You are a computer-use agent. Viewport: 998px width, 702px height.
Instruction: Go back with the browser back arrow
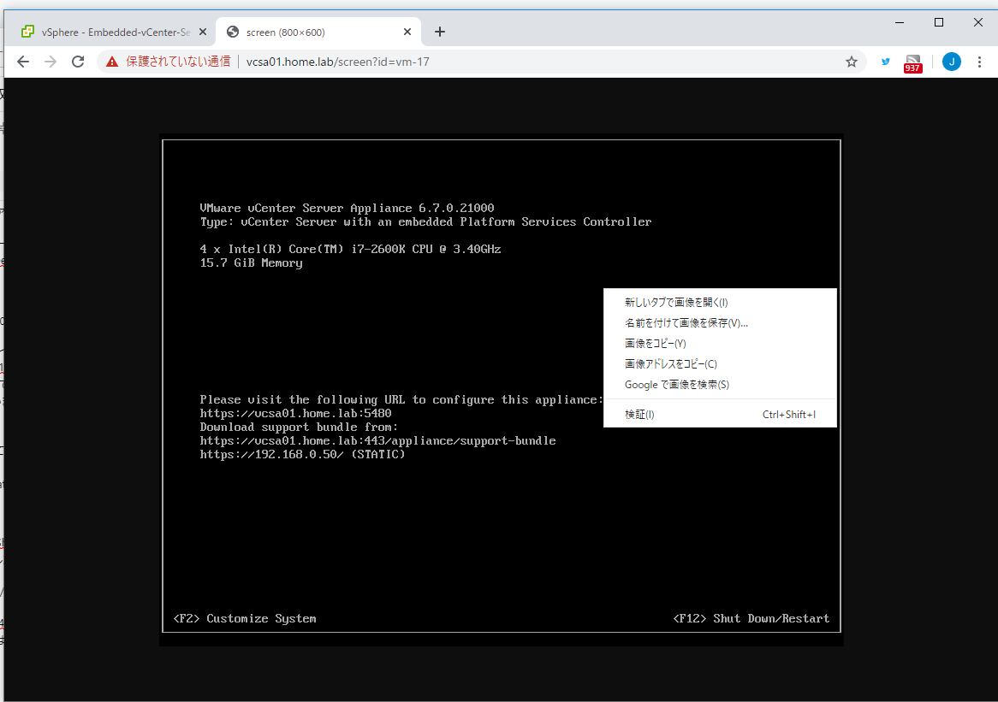point(23,62)
